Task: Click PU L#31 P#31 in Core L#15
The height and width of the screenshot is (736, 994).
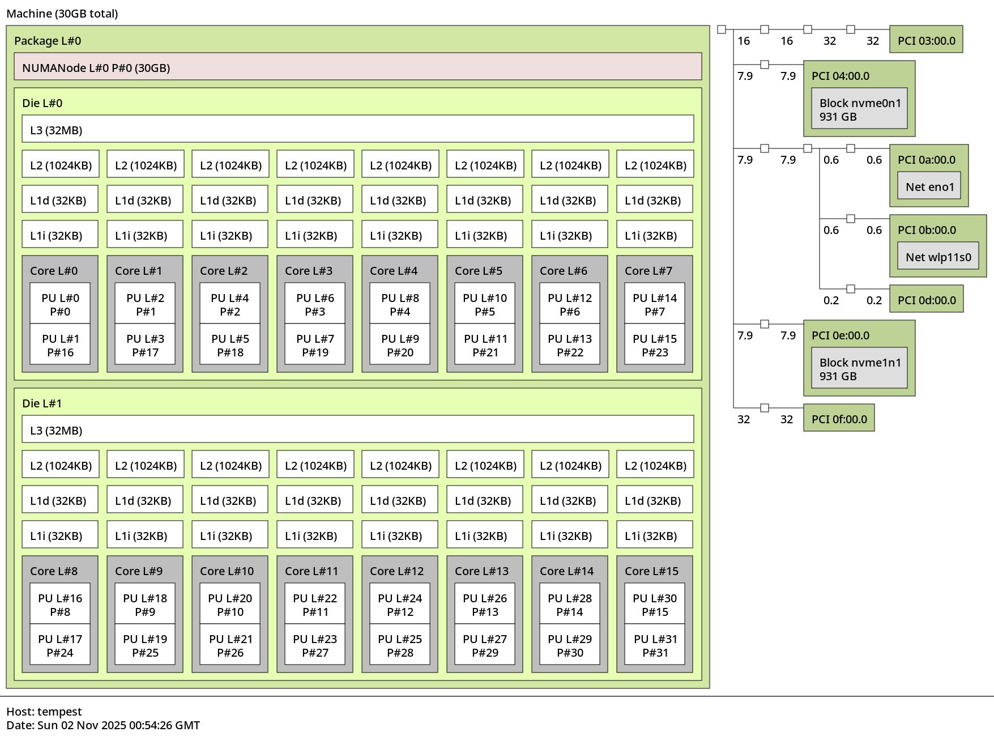Action: pos(654,645)
